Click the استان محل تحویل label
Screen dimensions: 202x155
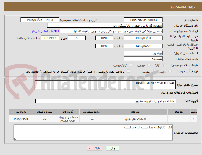pyautogui.click(x=186, y=53)
